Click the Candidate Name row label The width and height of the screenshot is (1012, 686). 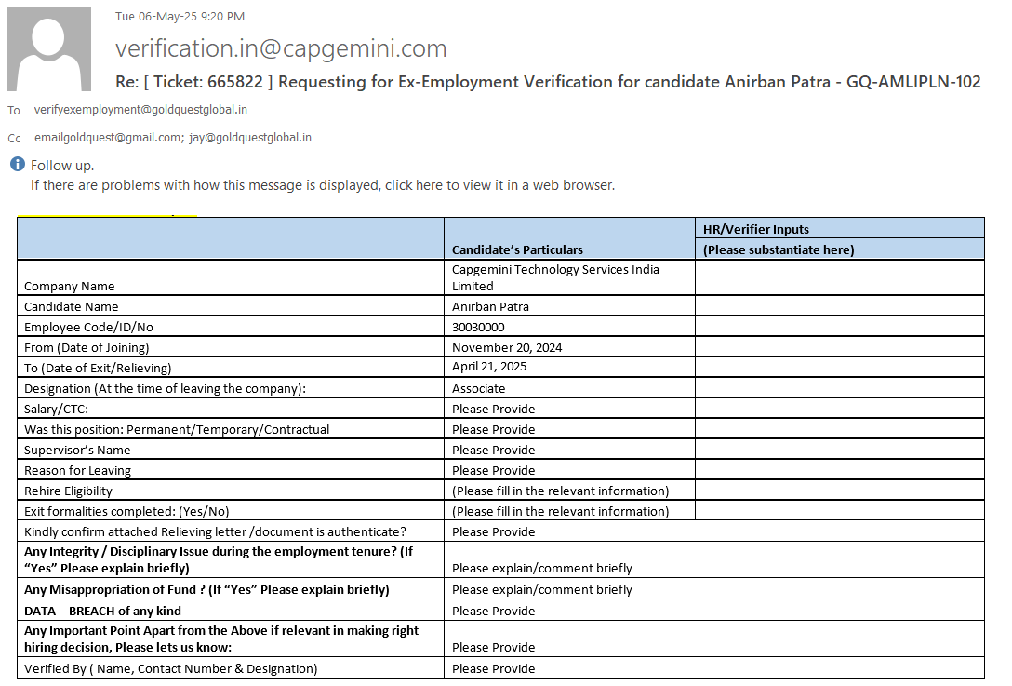tap(71, 307)
